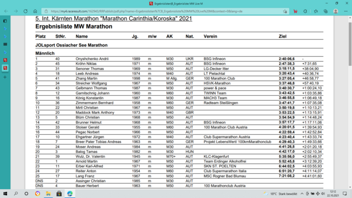Open a new tab with the plus button

click(5, 77)
